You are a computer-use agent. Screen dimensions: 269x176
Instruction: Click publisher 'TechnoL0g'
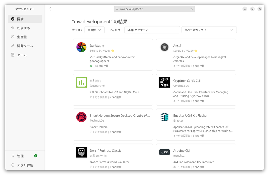tap(97, 121)
